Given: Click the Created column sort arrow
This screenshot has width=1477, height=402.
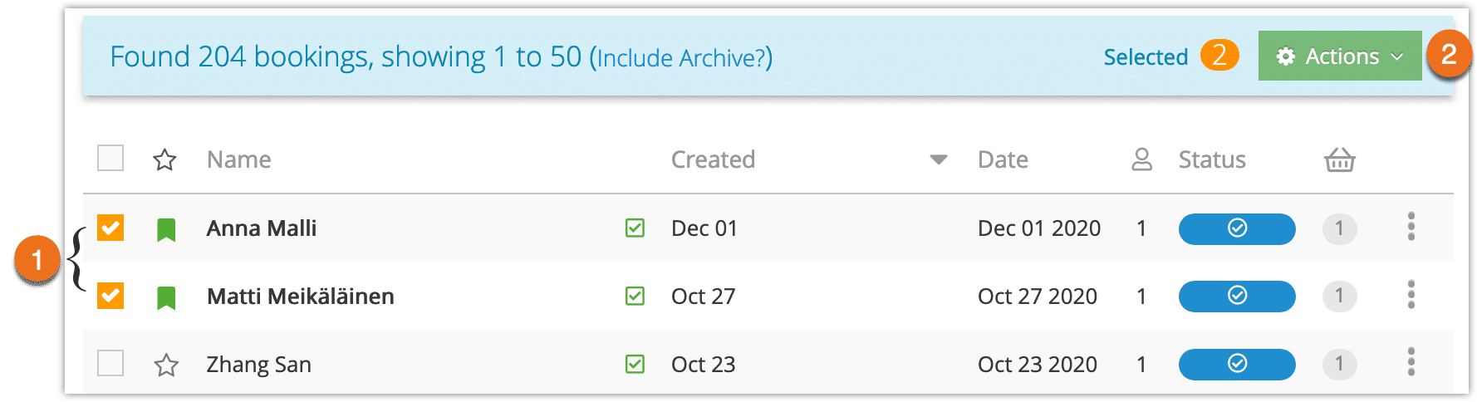Looking at the screenshot, I should tap(939, 159).
